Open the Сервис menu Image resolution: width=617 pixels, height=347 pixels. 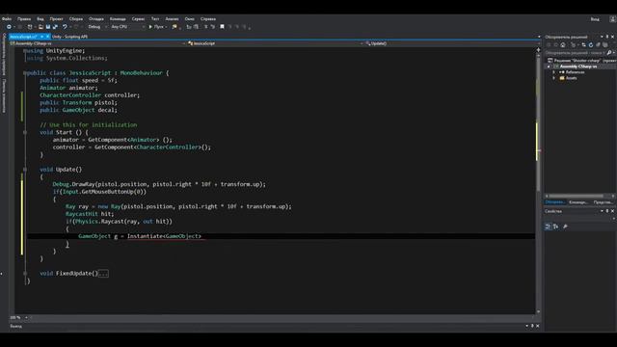coord(138,19)
